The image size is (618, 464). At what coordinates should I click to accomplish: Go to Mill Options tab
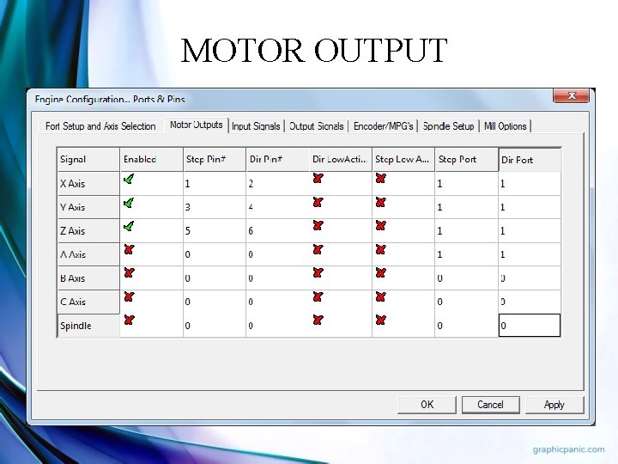[x=506, y=126]
